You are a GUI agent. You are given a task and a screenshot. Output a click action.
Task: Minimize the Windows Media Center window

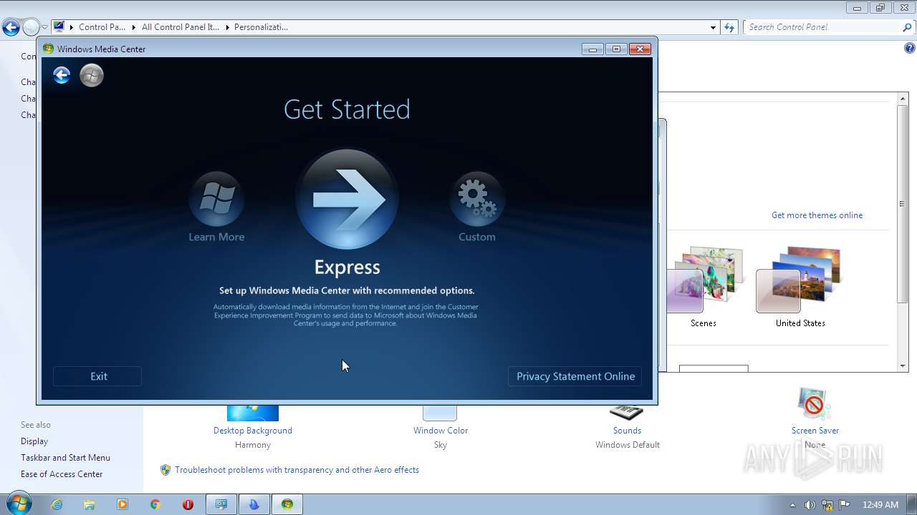(x=592, y=49)
